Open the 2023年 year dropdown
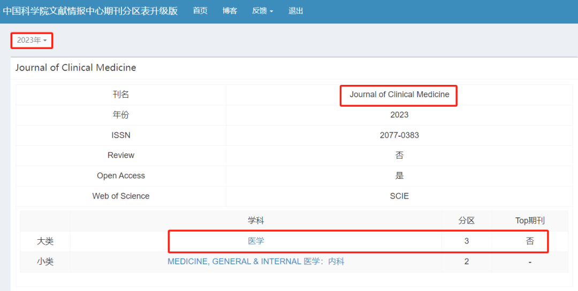 point(32,41)
